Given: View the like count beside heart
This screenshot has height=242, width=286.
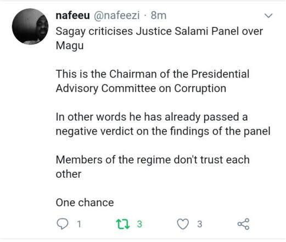Looking at the screenshot, I should (x=200, y=224).
